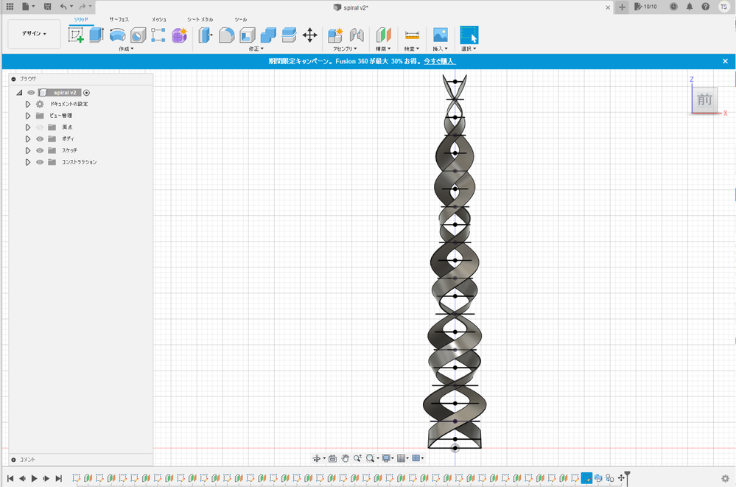Image resolution: width=736 pixels, height=487 pixels.
Task: Open notifications bell icon
Action: [690, 7]
